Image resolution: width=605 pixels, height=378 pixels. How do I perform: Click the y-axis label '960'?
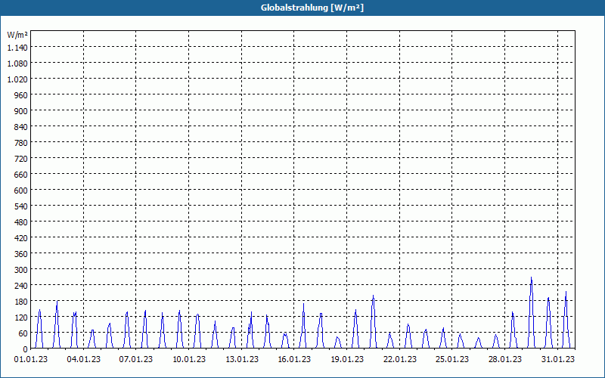(21, 95)
